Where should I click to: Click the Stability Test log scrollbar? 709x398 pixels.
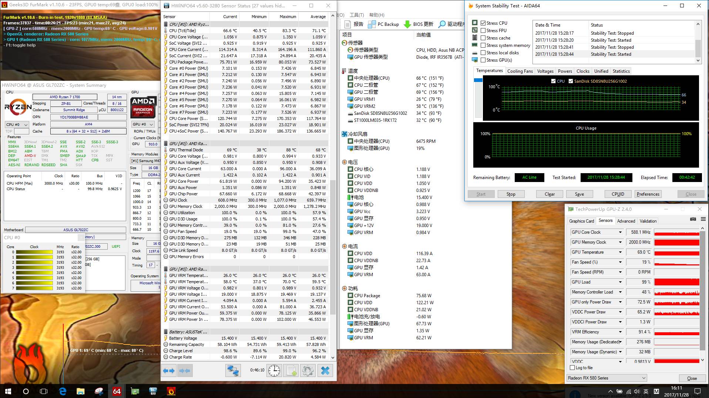point(698,42)
